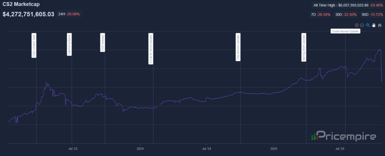Image resolution: width=385 pixels, height=156 pixels.
Task: Click the Trade Revert Update label
Action: click(x=345, y=31)
